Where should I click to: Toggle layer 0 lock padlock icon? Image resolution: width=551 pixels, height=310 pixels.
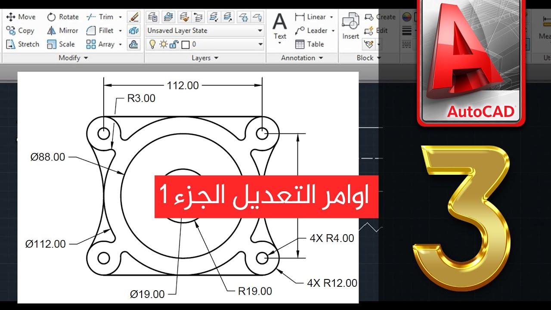(174, 44)
